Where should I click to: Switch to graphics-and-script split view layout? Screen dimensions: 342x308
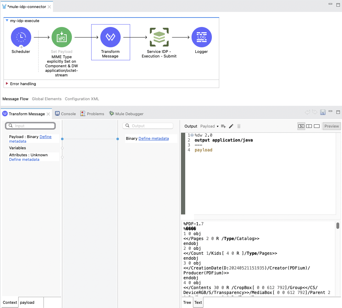301,126
